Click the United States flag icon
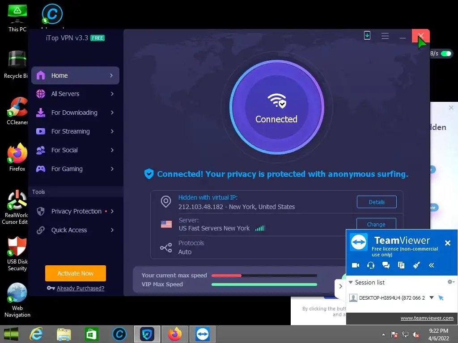Screen dimensions: 458x343 coord(166,224)
